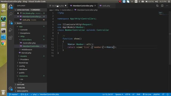This screenshot has height=96, width=171.
Task: Open the editor More Actions menu
Action: tap(167, 6)
